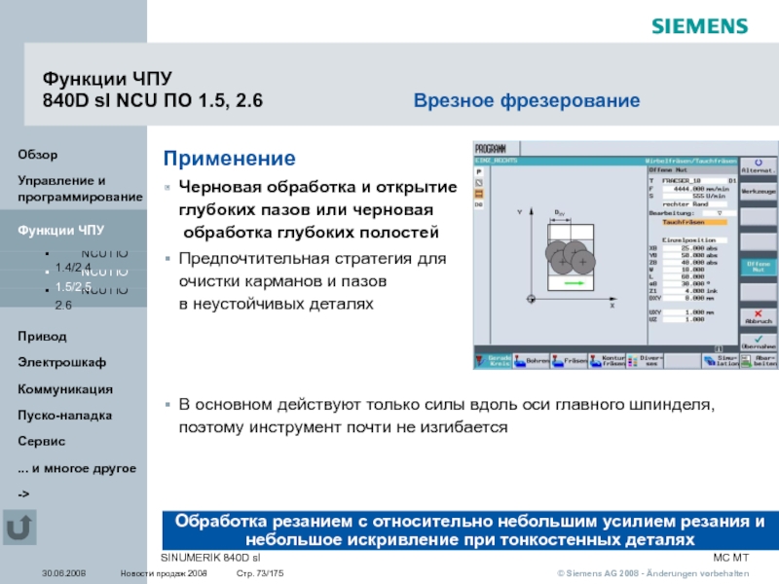The height and width of the screenshot is (584, 779).
Task: Click the UZ field 1.000
Action: coord(685,319)
